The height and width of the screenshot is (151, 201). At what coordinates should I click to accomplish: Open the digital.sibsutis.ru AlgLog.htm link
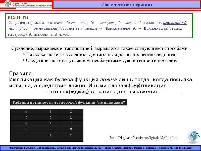144,138
